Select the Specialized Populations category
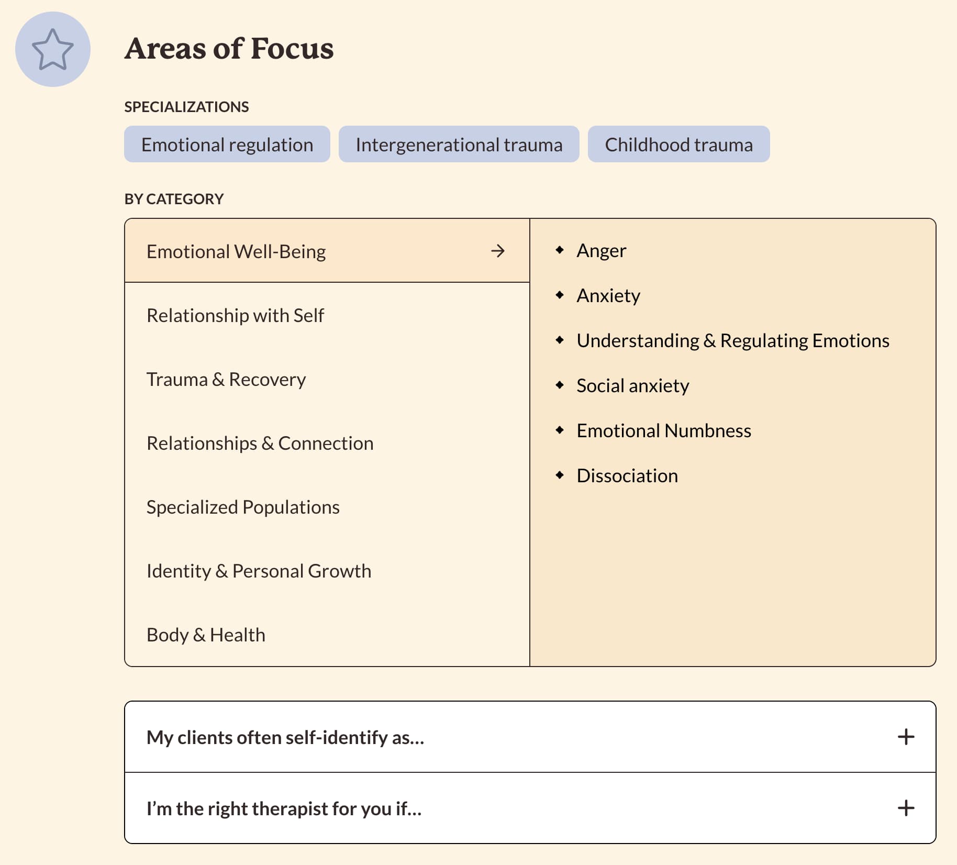Image resolution: width=957 pixels, height=865 pixels. (327, 507)
